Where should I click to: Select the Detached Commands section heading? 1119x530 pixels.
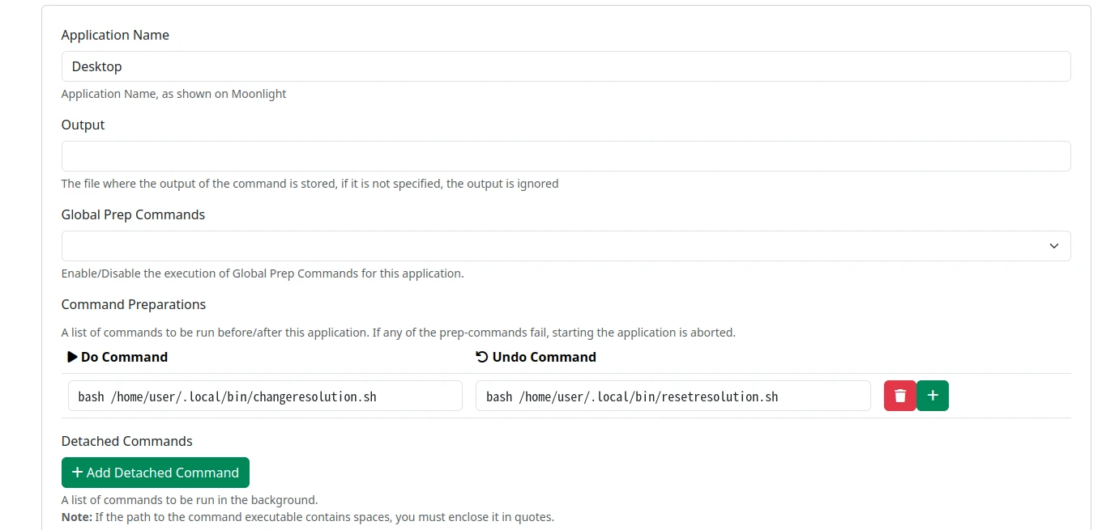[127, 441]
